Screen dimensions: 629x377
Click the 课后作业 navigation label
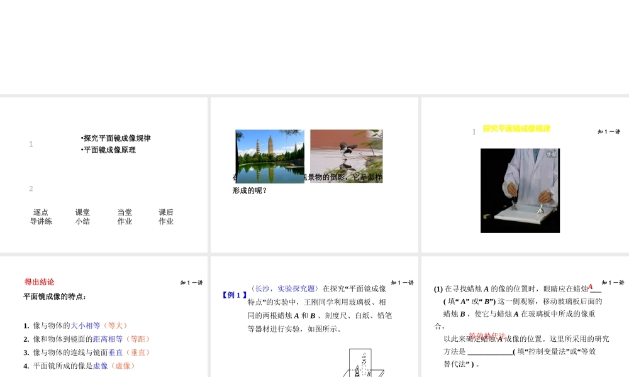pos(166,217)
